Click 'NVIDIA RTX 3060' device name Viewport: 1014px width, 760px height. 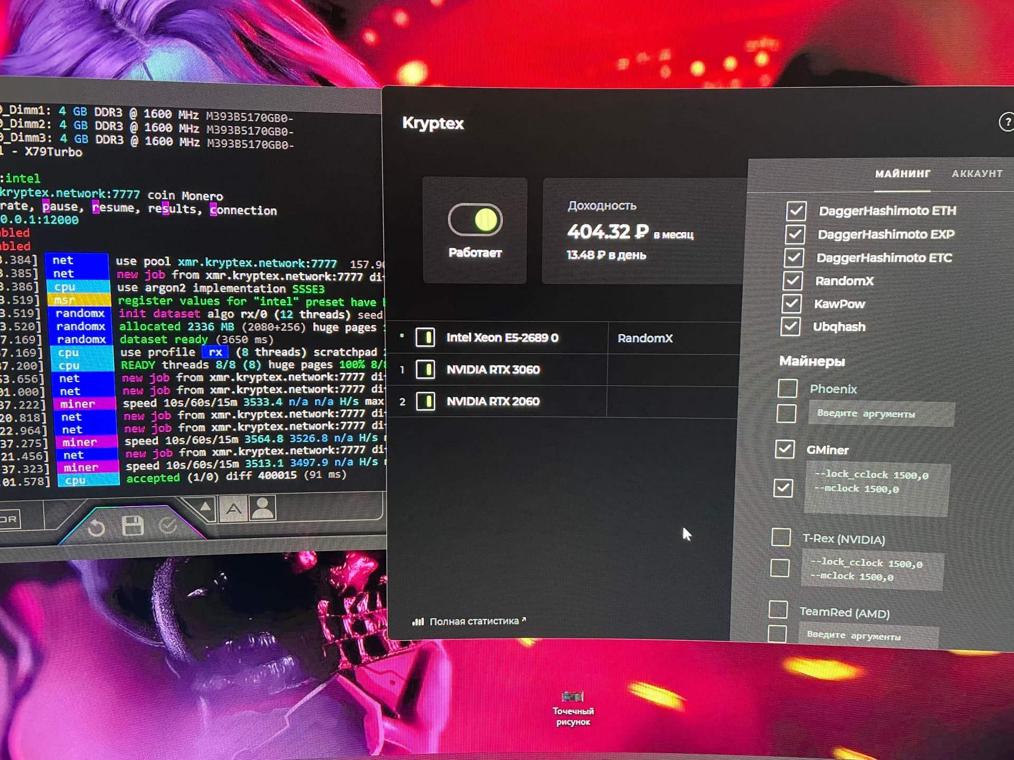(493, 369)
